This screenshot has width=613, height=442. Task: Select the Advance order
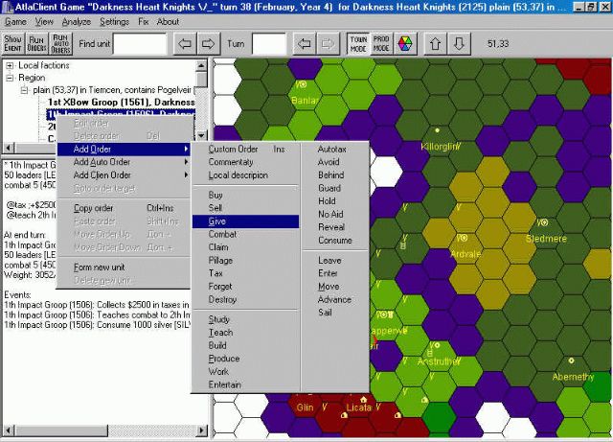click(335, 299)
